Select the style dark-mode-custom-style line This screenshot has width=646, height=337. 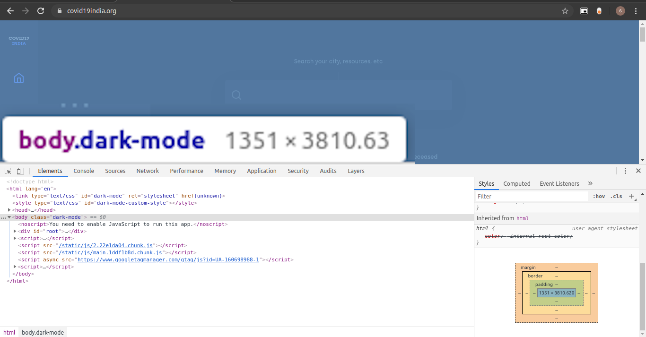[x=105, y=203]
